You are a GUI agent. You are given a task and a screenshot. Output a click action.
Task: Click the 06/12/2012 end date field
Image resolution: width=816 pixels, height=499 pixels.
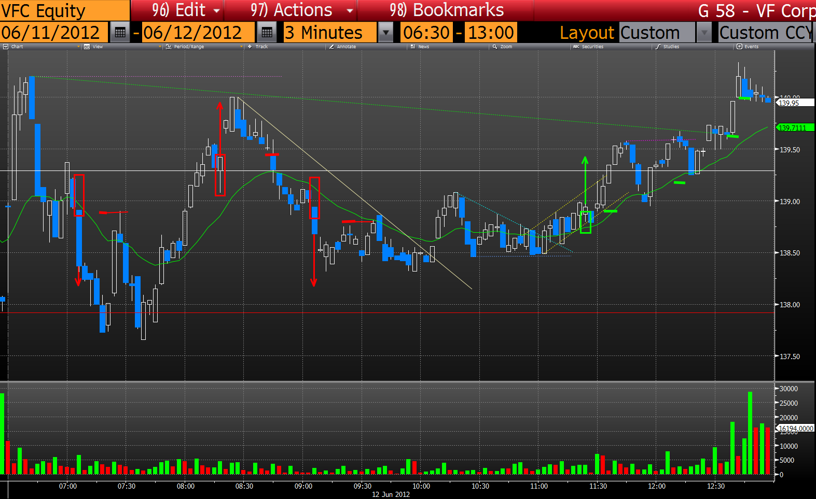pyautogui.click(x=198, y=33)
